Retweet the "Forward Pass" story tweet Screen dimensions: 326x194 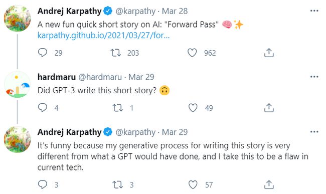[x=115, y=53]
